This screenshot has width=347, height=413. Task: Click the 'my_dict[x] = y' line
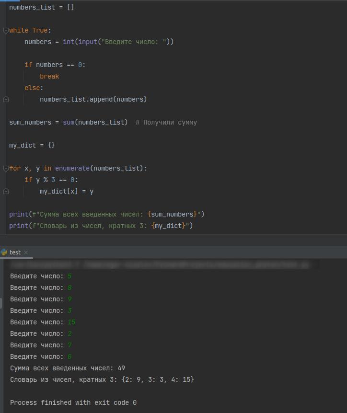click(x=67, y=191)
